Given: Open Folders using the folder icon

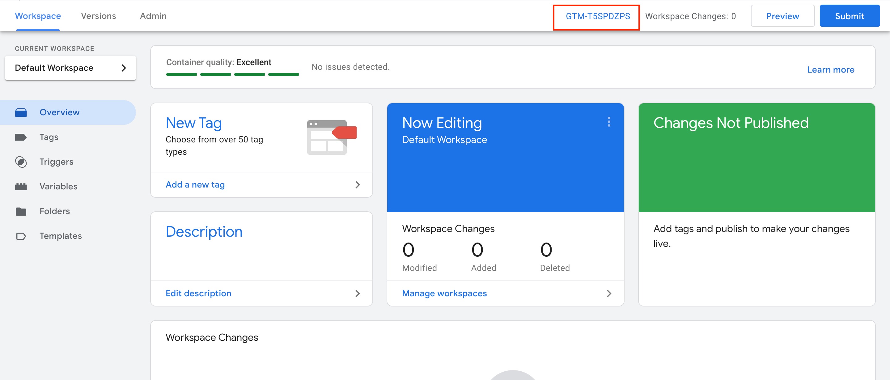Looking at the screenshot, I should click(21, 211).
